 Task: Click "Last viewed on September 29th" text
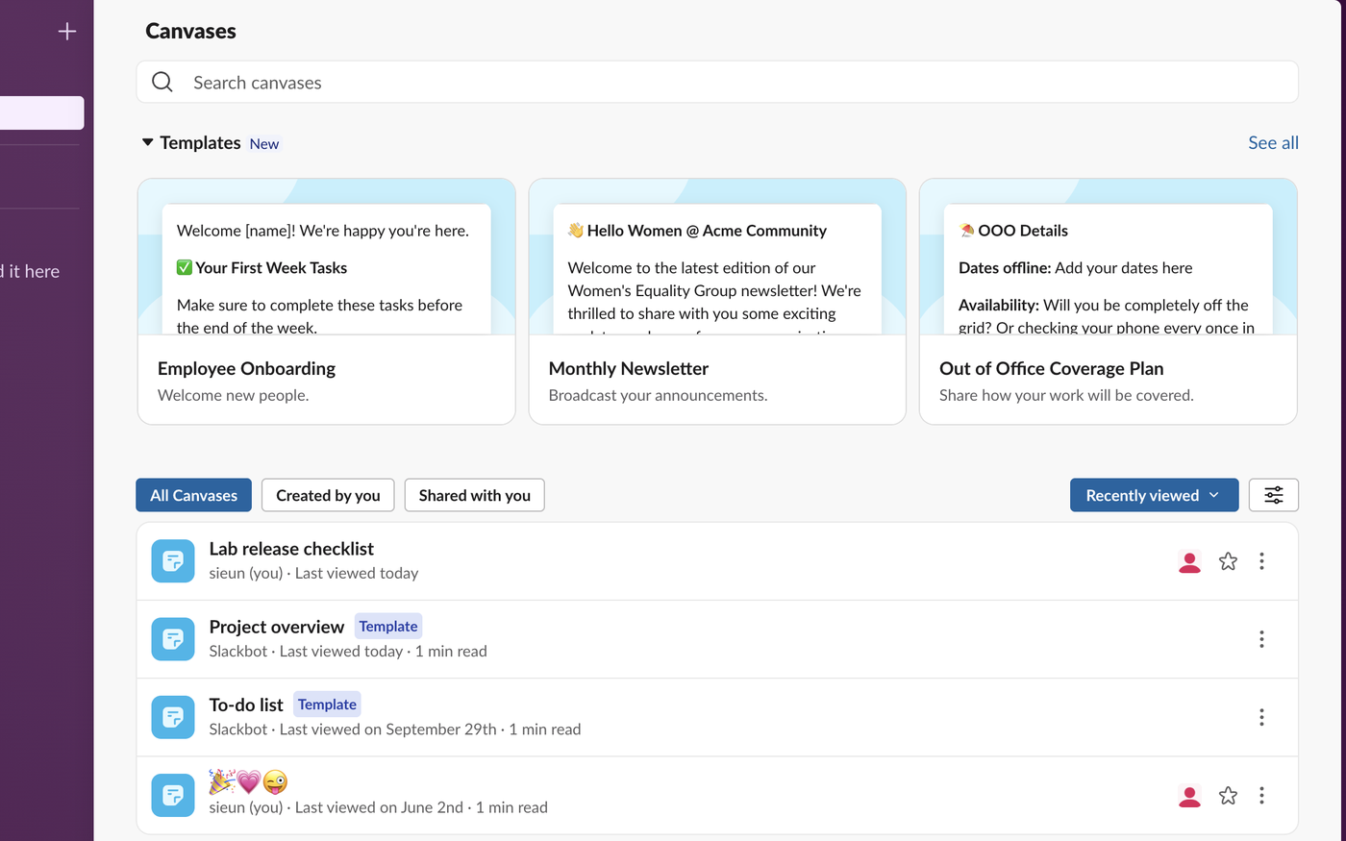[388, 730]
